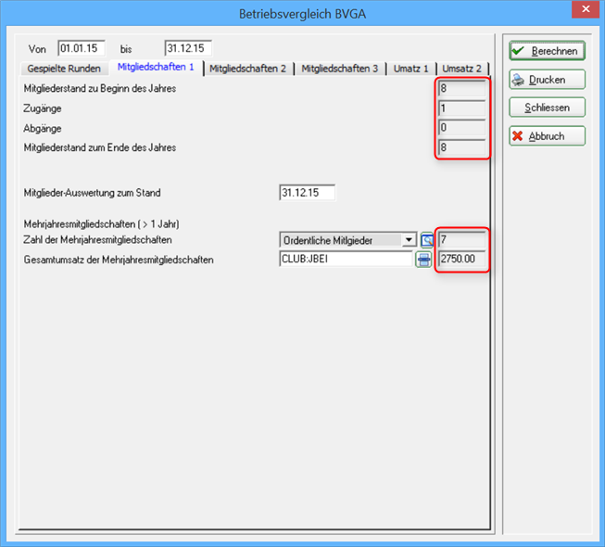Click the Schliessen button
605x547 pixels.
(548, 108)
